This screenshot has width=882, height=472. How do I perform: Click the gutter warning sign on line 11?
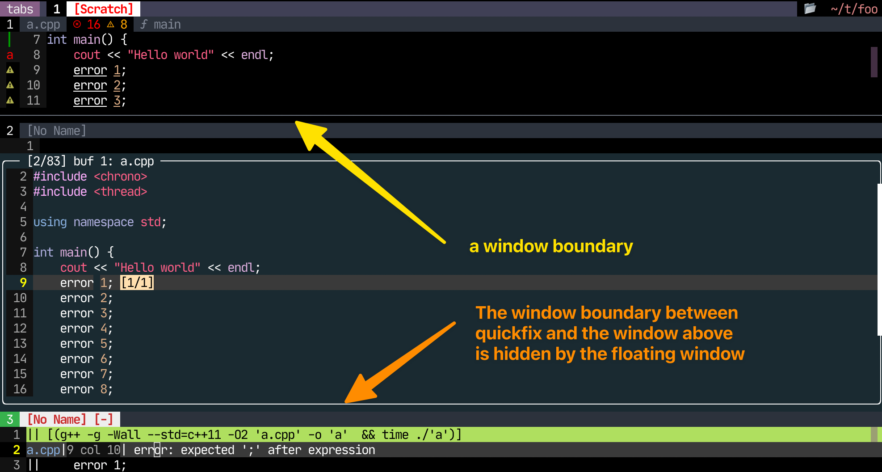tap(9, 100)
